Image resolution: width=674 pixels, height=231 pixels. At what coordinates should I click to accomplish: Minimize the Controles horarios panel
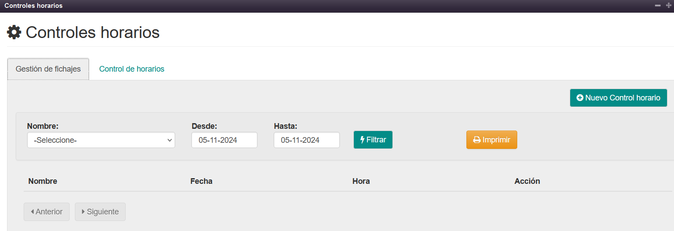(x=657, y=6)
